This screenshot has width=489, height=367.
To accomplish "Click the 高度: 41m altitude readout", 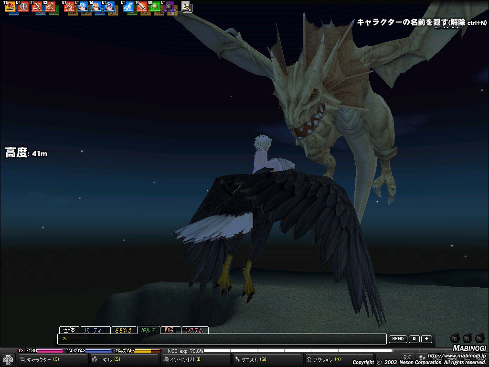I will (26, 153).
